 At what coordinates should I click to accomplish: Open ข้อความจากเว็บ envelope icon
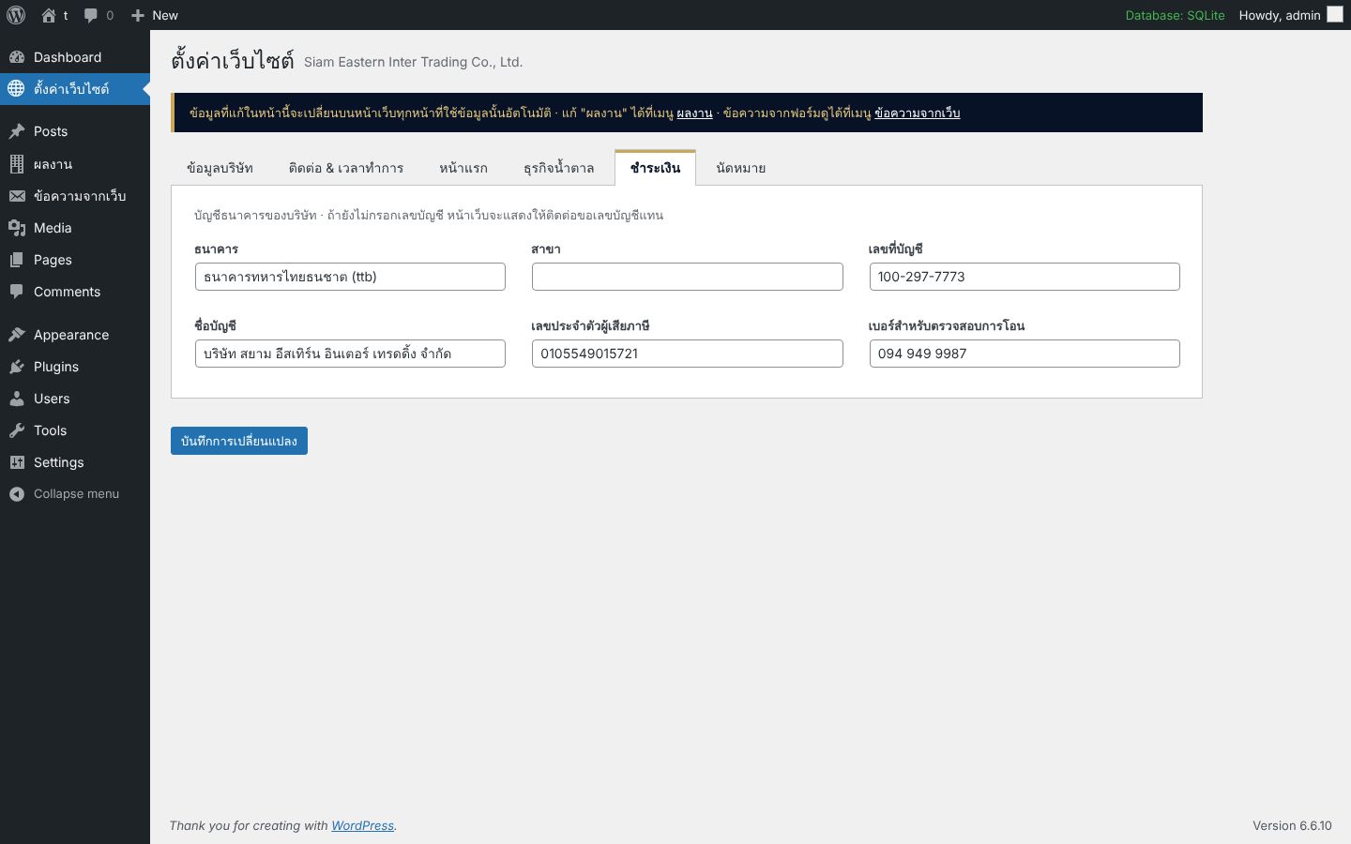[x=16, y=196]
